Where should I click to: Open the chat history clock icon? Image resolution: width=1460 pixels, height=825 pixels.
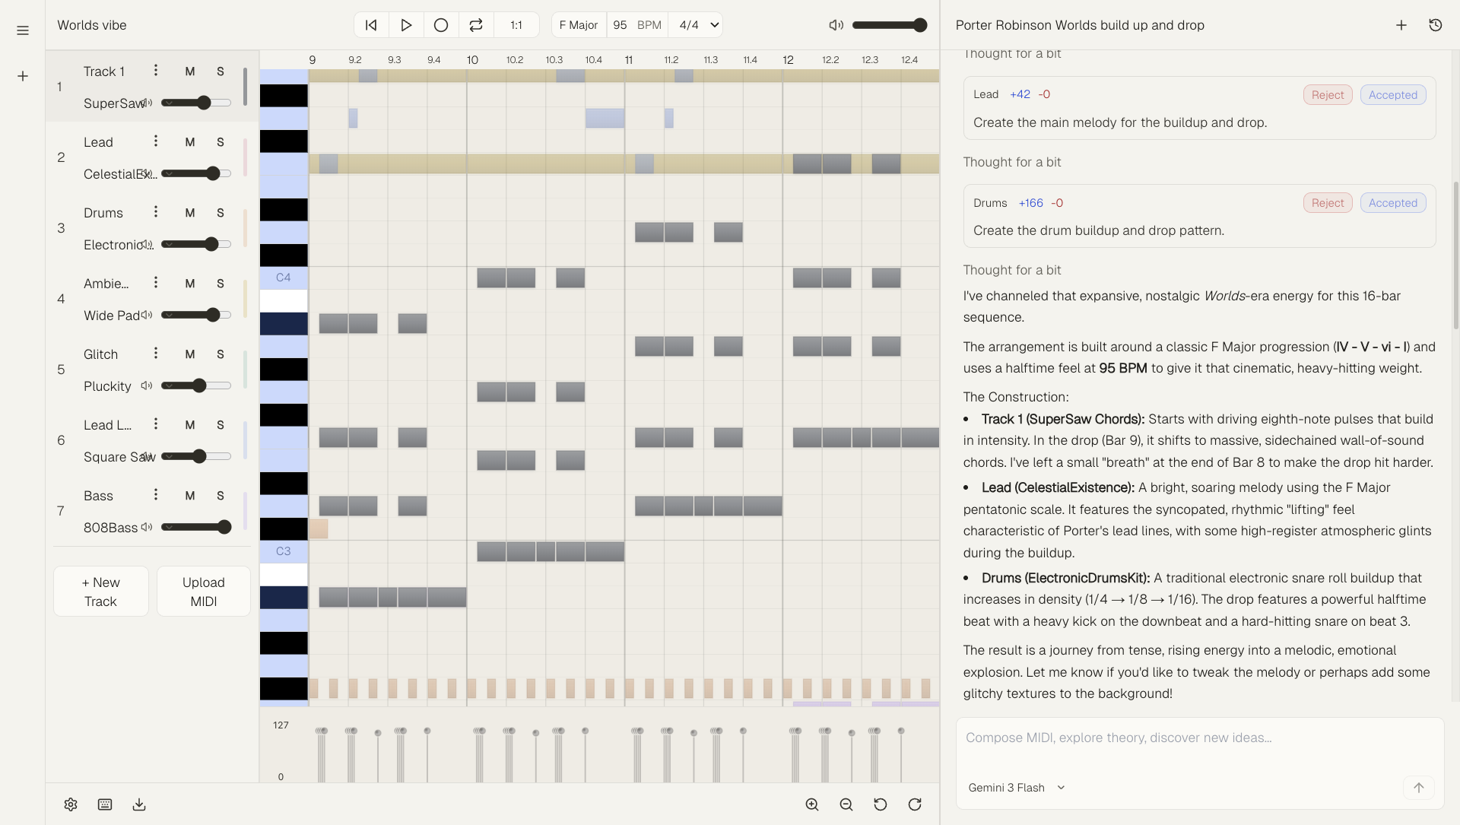pos(1435,25)
